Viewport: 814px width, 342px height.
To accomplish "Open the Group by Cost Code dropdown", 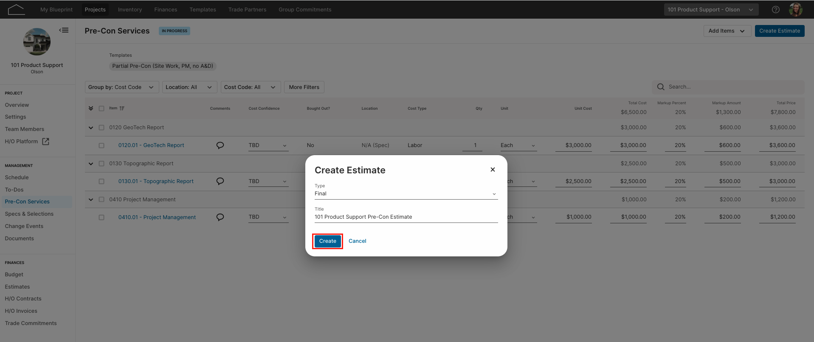I will pos(122,87).
